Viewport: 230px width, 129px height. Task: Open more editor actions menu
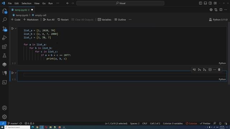click(x=226, y=10)
